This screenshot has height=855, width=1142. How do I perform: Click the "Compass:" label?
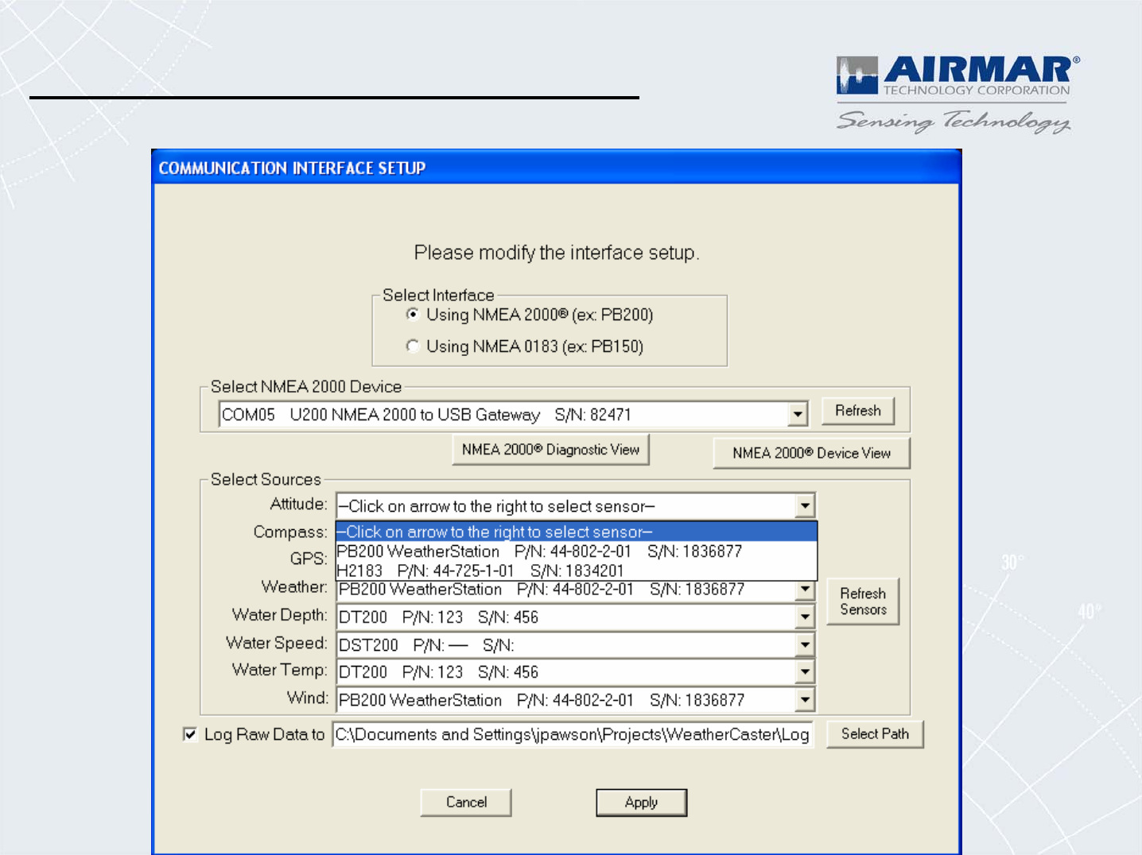coord(290,532)
